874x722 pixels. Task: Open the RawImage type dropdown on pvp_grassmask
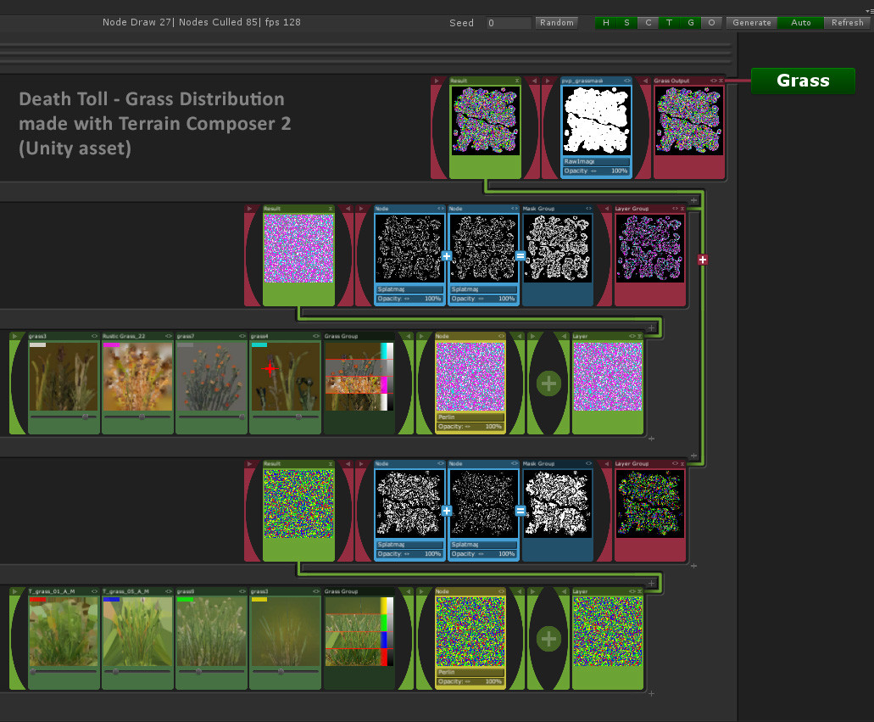(596, 162)
